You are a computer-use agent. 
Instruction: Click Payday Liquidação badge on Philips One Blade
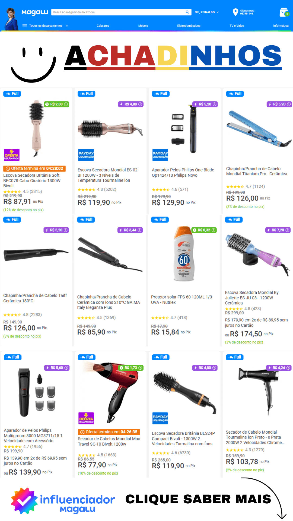(160, 155)
